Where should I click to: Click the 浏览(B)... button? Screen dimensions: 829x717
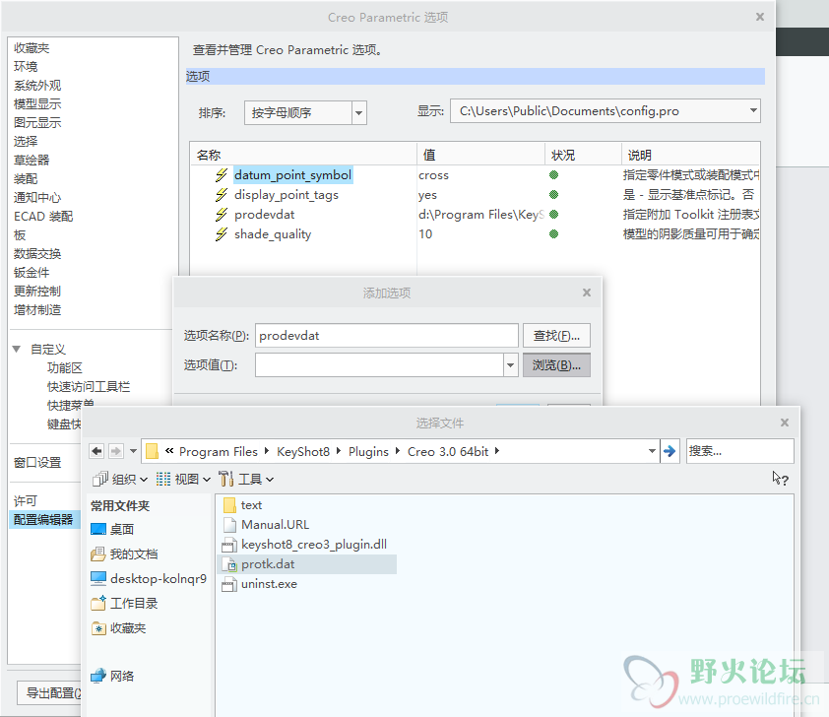click(556, 365)
